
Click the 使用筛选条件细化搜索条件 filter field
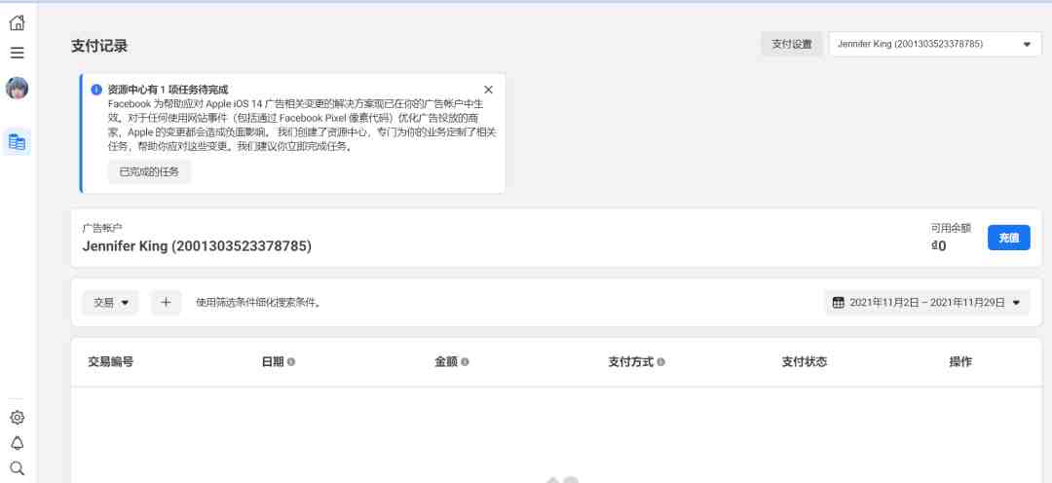click(259, 303)
